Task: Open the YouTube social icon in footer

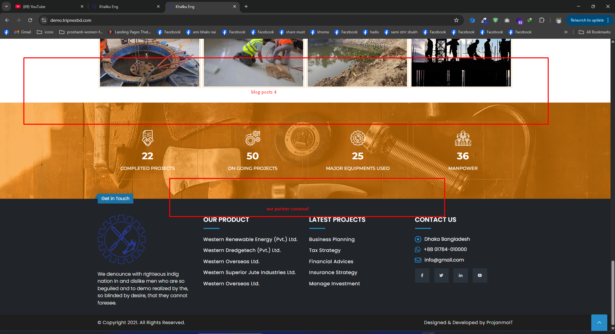Action: coord(479,275)
